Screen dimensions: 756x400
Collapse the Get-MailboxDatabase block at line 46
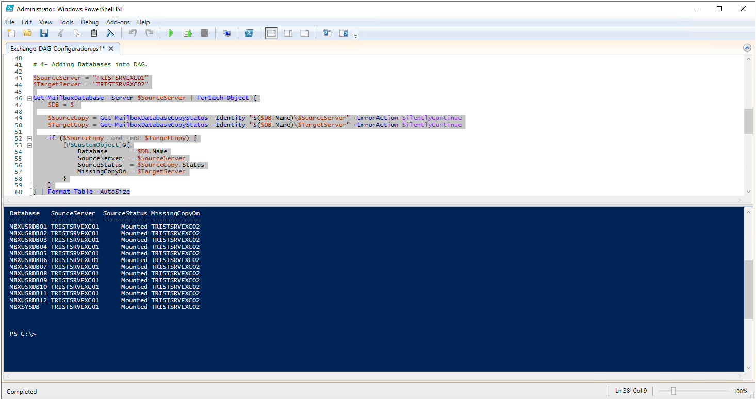point(29,98)
